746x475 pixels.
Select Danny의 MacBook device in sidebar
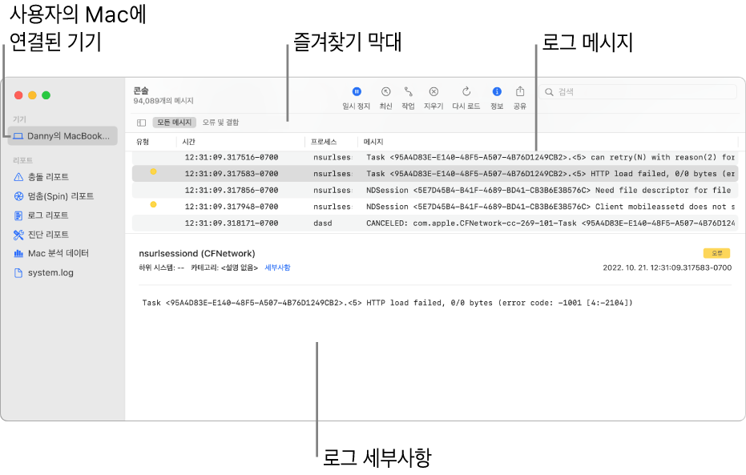point(63,136)
